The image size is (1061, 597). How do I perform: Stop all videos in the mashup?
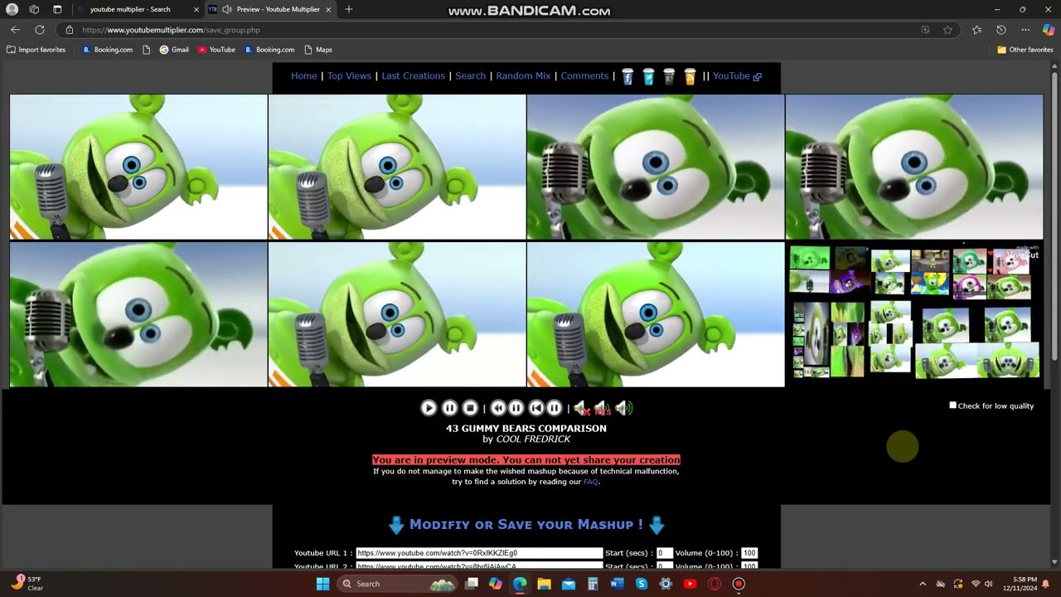(470, 408)
